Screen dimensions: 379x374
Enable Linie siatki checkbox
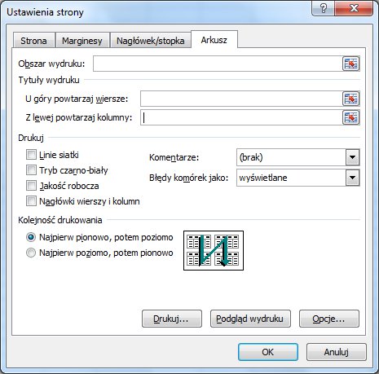(31, 155)
